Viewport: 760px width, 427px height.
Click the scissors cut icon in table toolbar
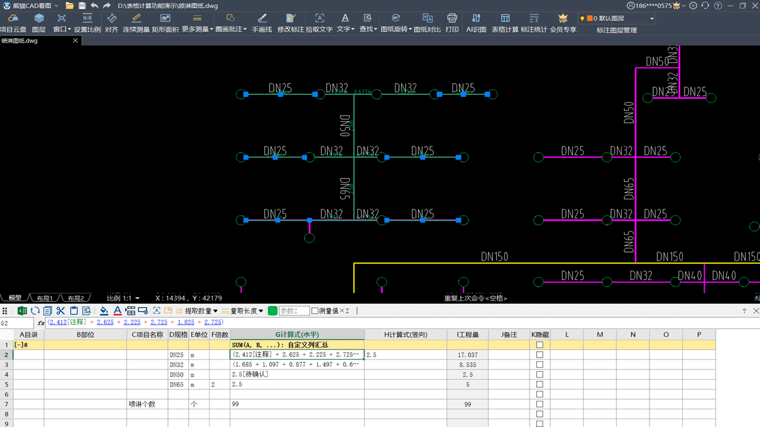coord(61,311)
